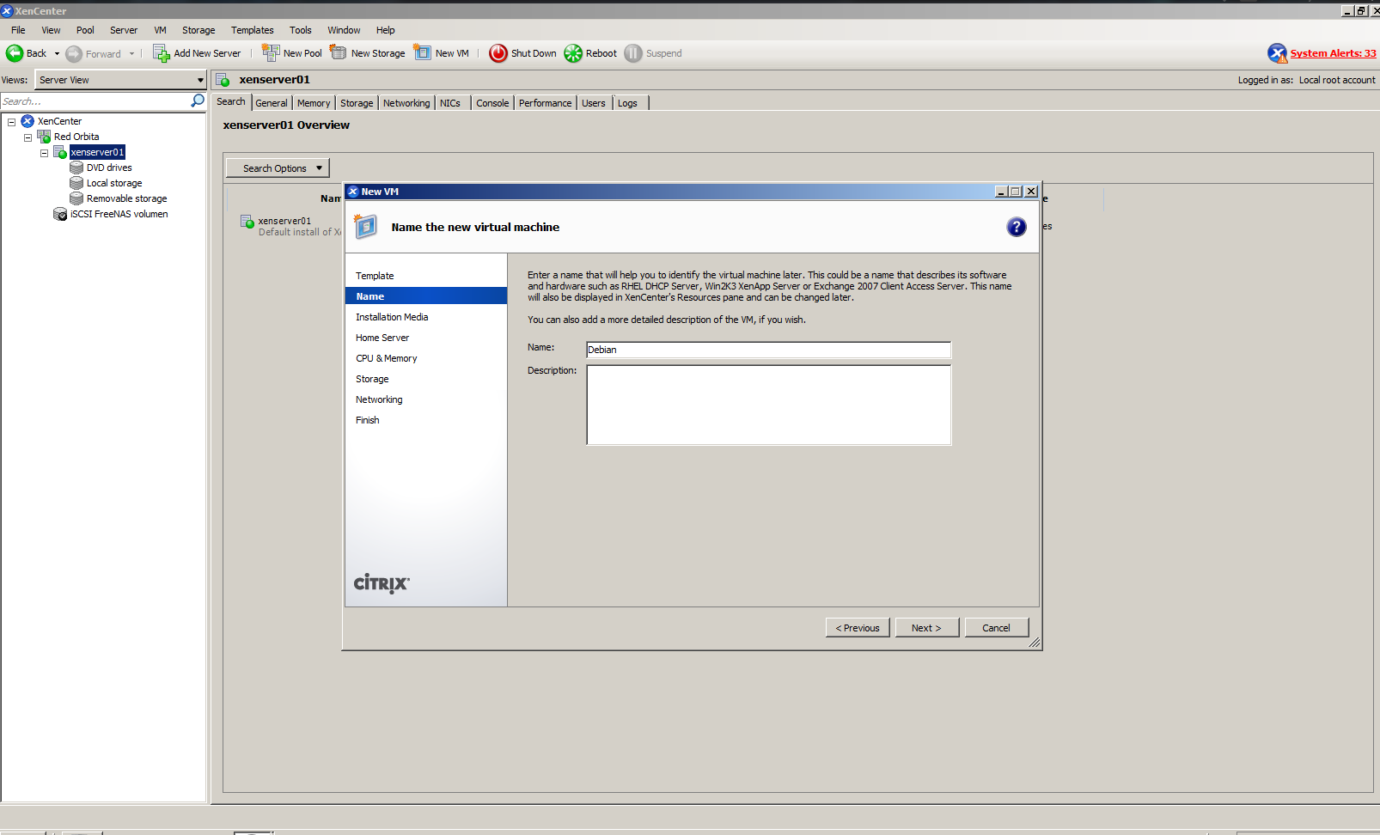Focus the Name field containing Debian
The image size is (1380, 835).
pos(768,350)
